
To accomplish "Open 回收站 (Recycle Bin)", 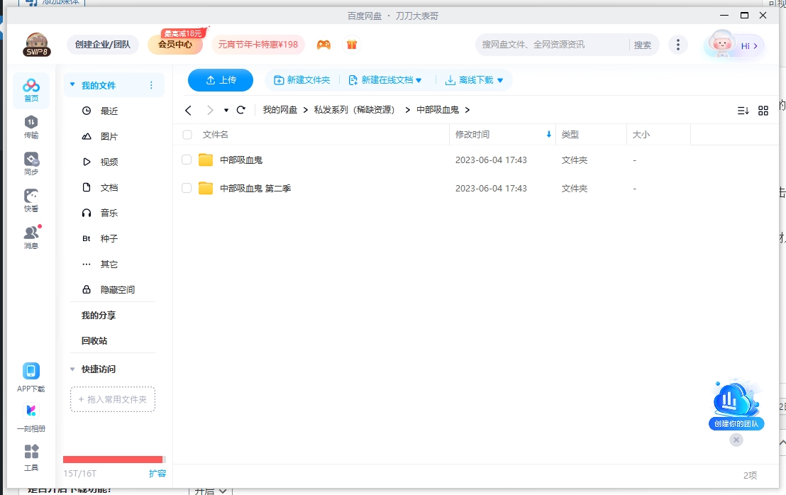I will pyautogui.click(x=94, y=340).
